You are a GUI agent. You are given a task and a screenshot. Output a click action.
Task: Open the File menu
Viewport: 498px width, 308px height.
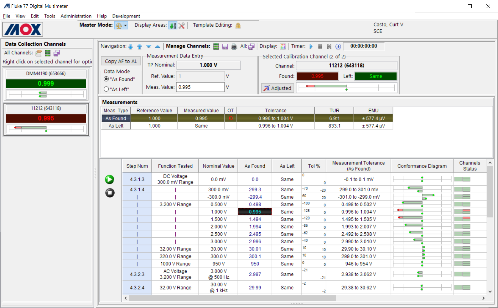(x=7, y=16)
